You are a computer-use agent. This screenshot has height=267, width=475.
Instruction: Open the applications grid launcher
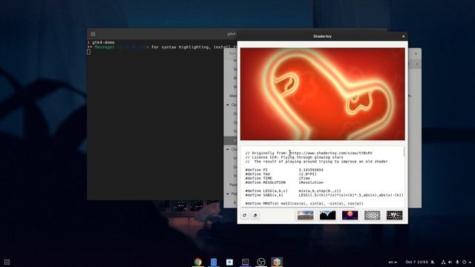[x=7, y=262]
